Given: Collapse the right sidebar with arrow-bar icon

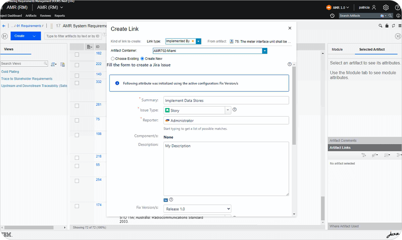Looking at the screenshot, I should click(x=398, y=36).
